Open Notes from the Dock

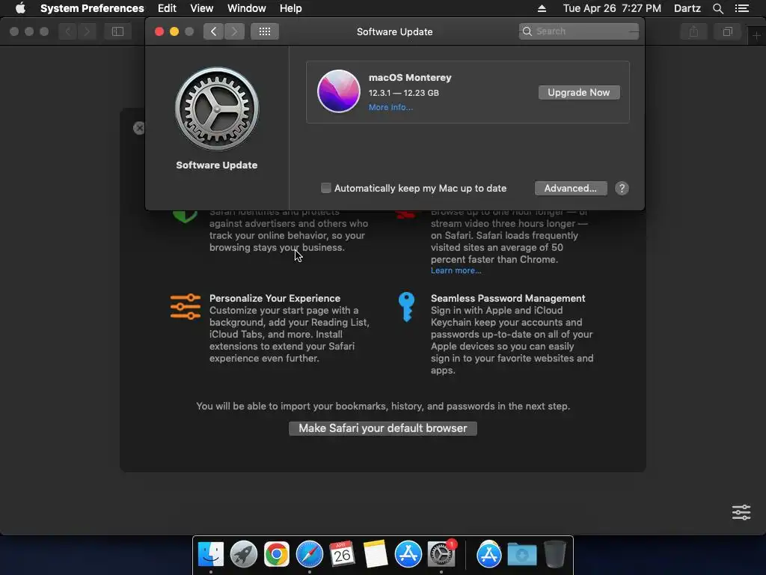376,554
